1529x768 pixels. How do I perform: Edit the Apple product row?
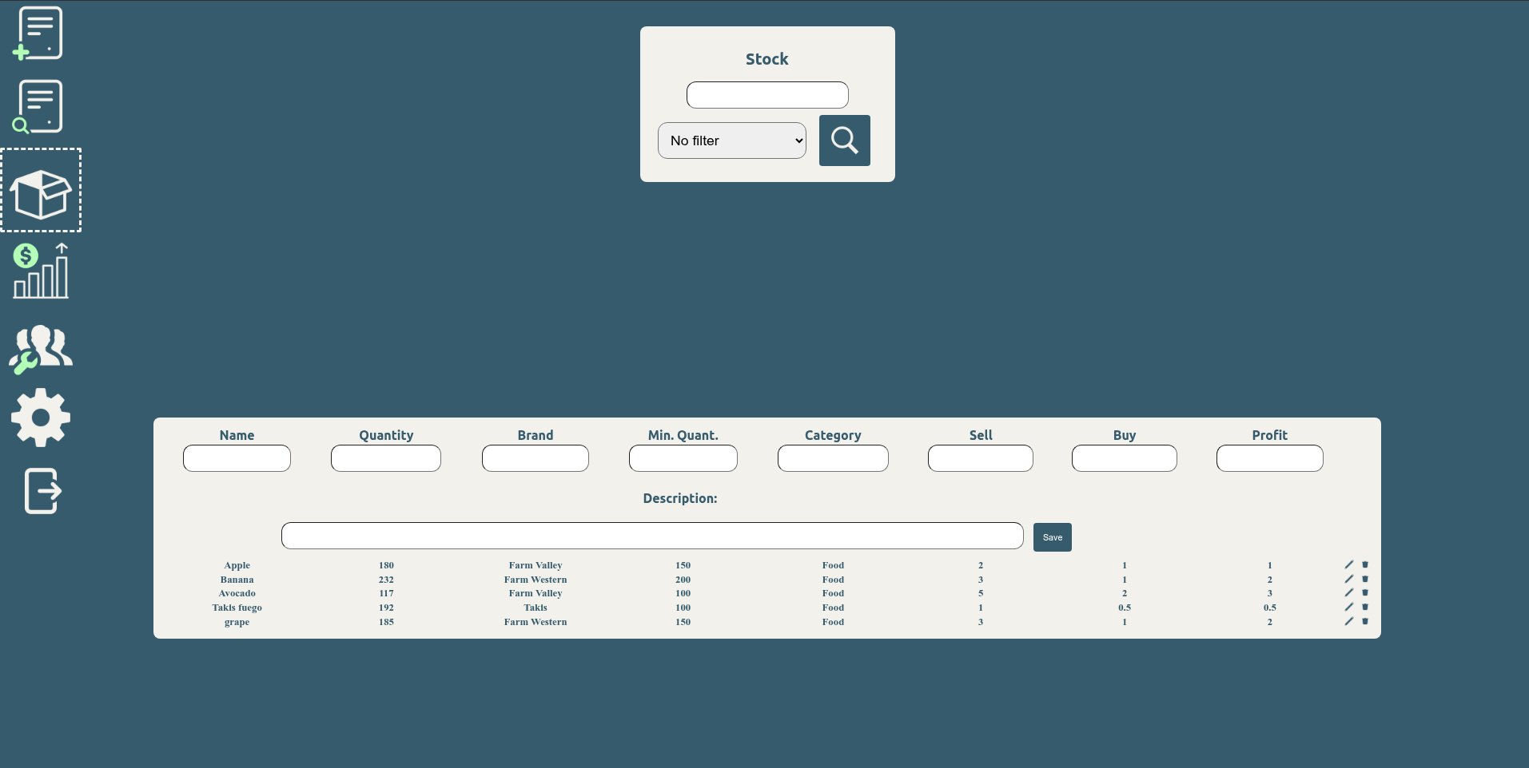1348,564
